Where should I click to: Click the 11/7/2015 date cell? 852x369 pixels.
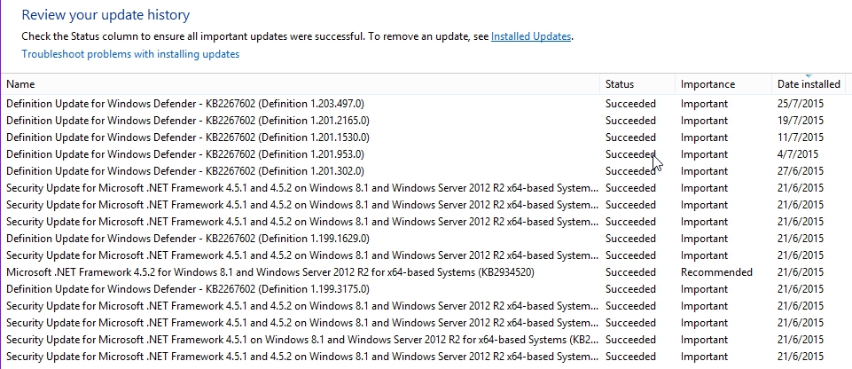click(x=801, y=137)
